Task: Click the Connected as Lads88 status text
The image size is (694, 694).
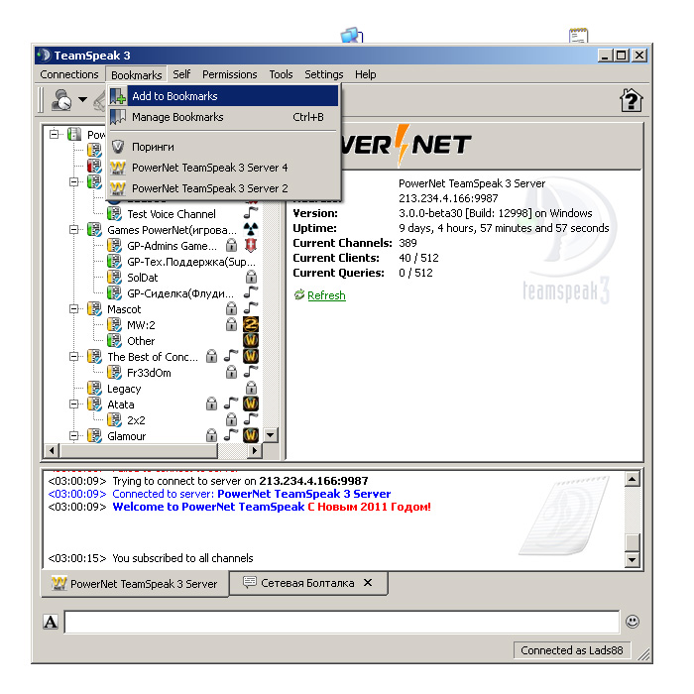Action: point(572,650)
